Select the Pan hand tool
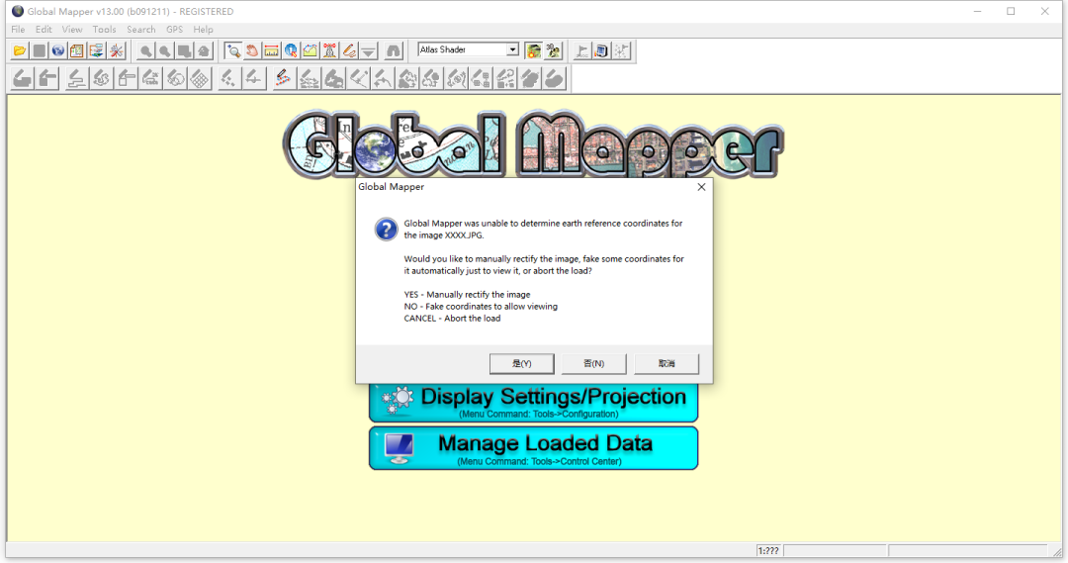The image size is (1068, 563). click(252, 50)
